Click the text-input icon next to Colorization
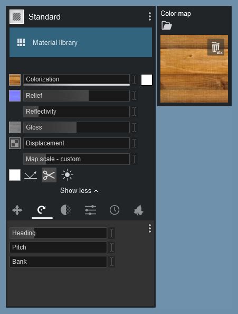238x314 pixels. pyautogui.click(x=135, y=80)
